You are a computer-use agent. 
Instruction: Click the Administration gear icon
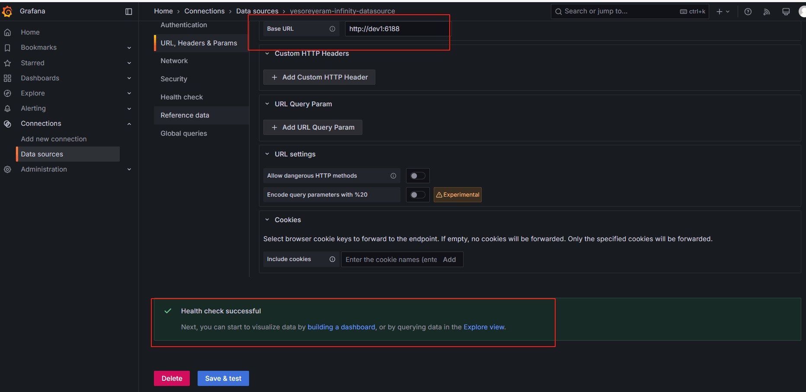click(x=7, y=169)
